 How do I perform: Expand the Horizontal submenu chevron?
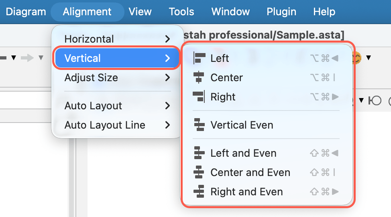tap(167, 39)
